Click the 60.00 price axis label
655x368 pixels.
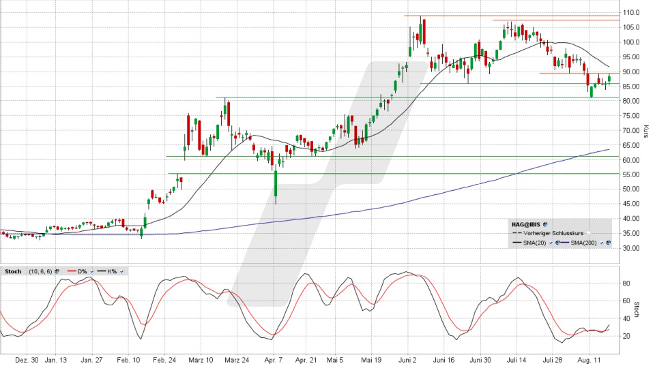(x=630, y=159)
